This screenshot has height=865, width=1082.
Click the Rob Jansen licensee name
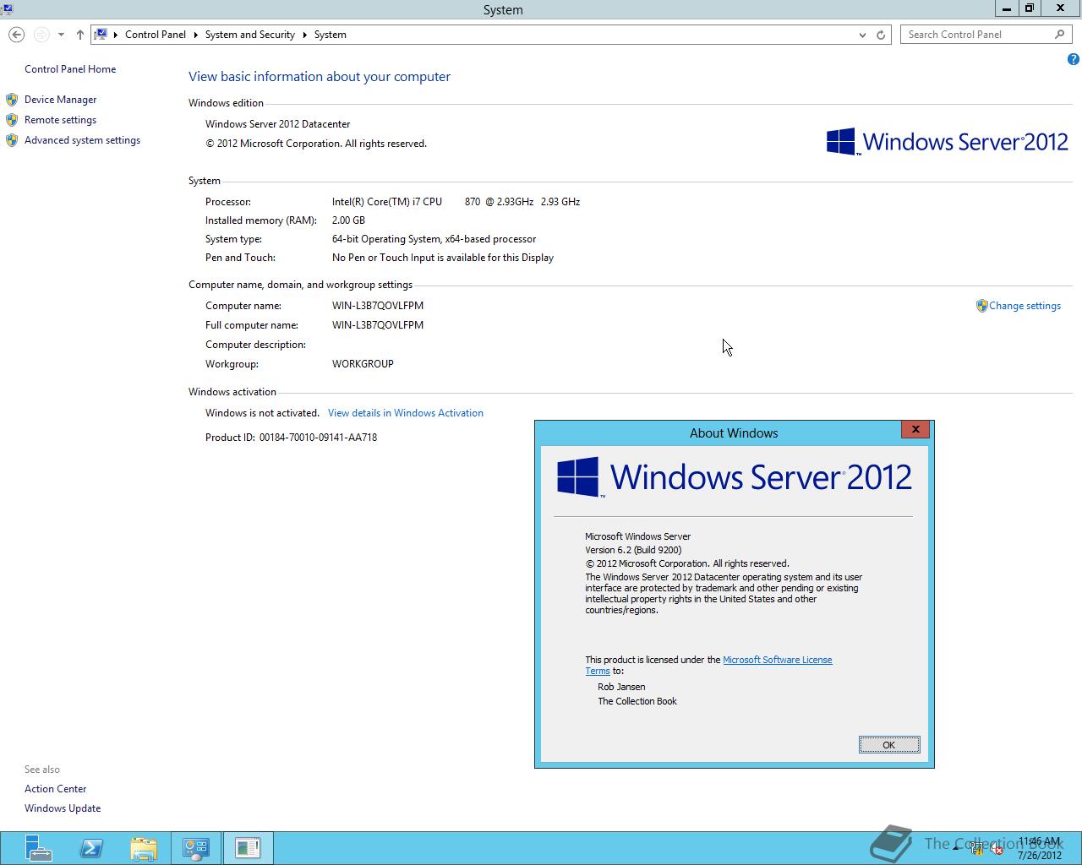[x=621, y=687]
